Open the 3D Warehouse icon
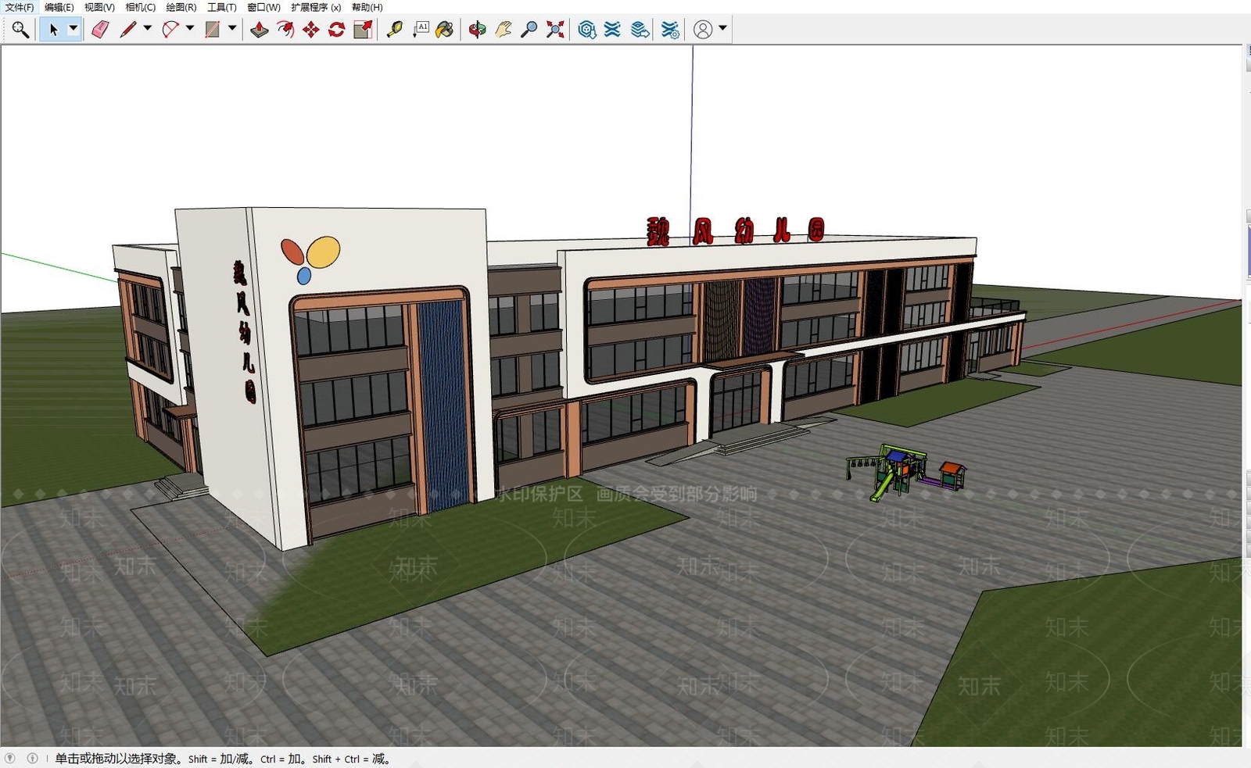Viewport: 1251px width, 768px height. [x=587, y=30]
